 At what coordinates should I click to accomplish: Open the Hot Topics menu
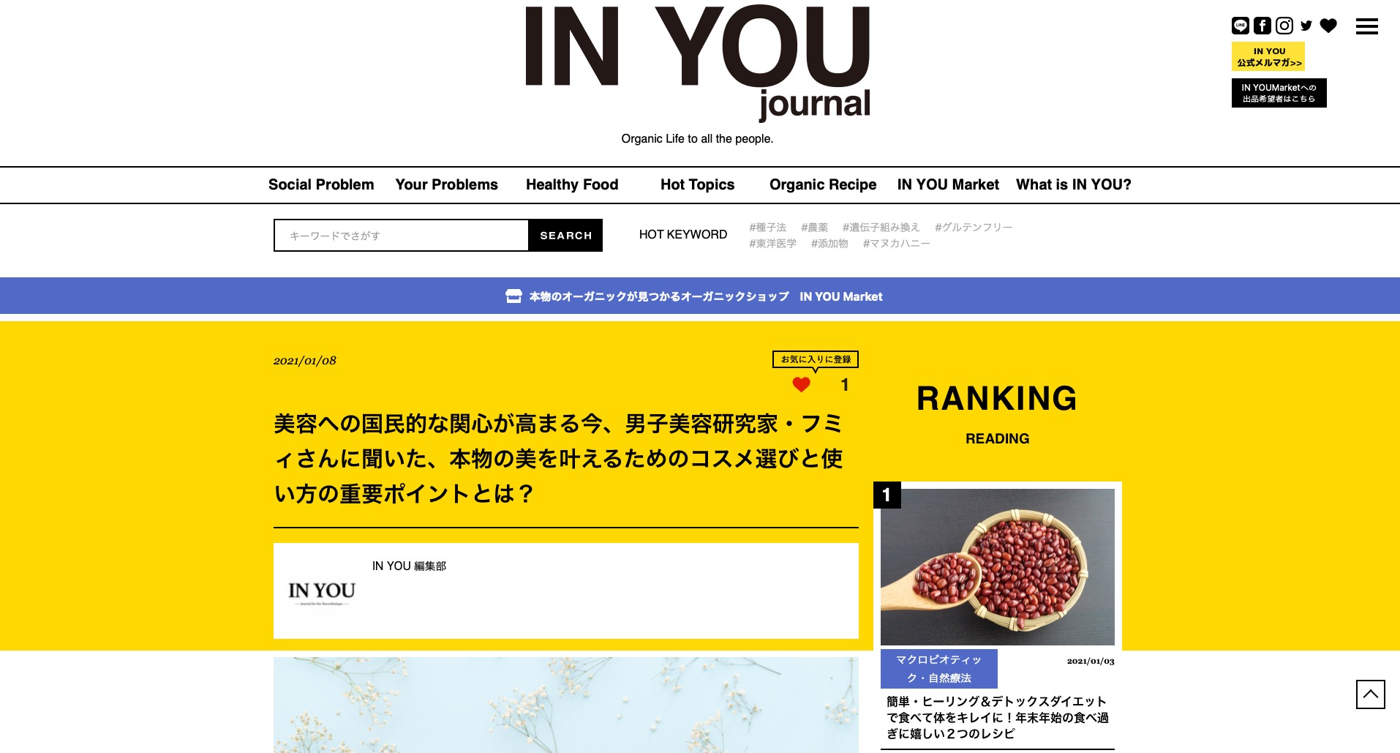[x=697, y=184]
